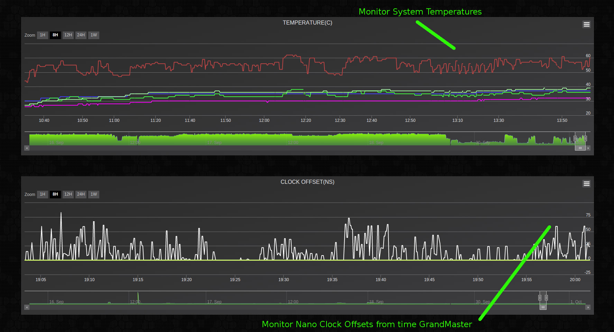The width and height of the screenshot is (614, 332).
Task: Click the 12H zoom button on Clock Offset chart
Action: [68, 194]
